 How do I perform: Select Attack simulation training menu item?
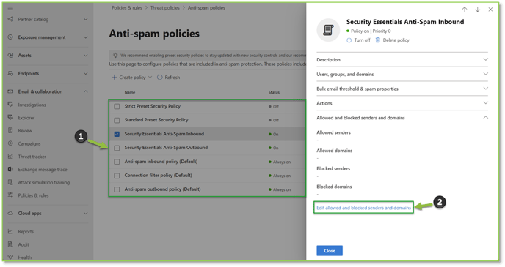coord(44,182)
